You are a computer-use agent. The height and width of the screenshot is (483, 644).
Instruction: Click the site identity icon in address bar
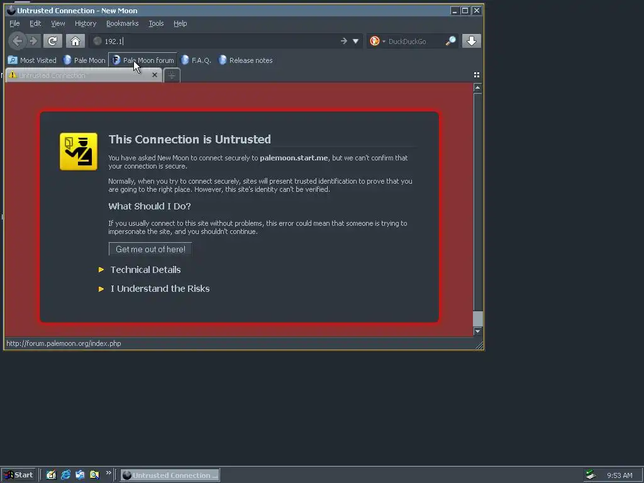coord(97,41)
